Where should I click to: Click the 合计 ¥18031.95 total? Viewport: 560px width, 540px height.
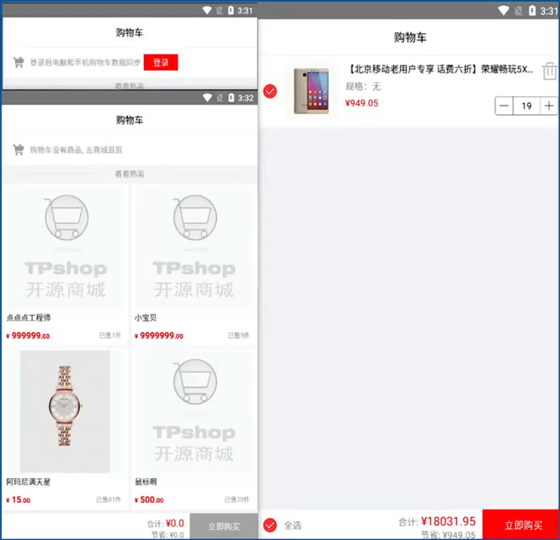click(437, 522)
